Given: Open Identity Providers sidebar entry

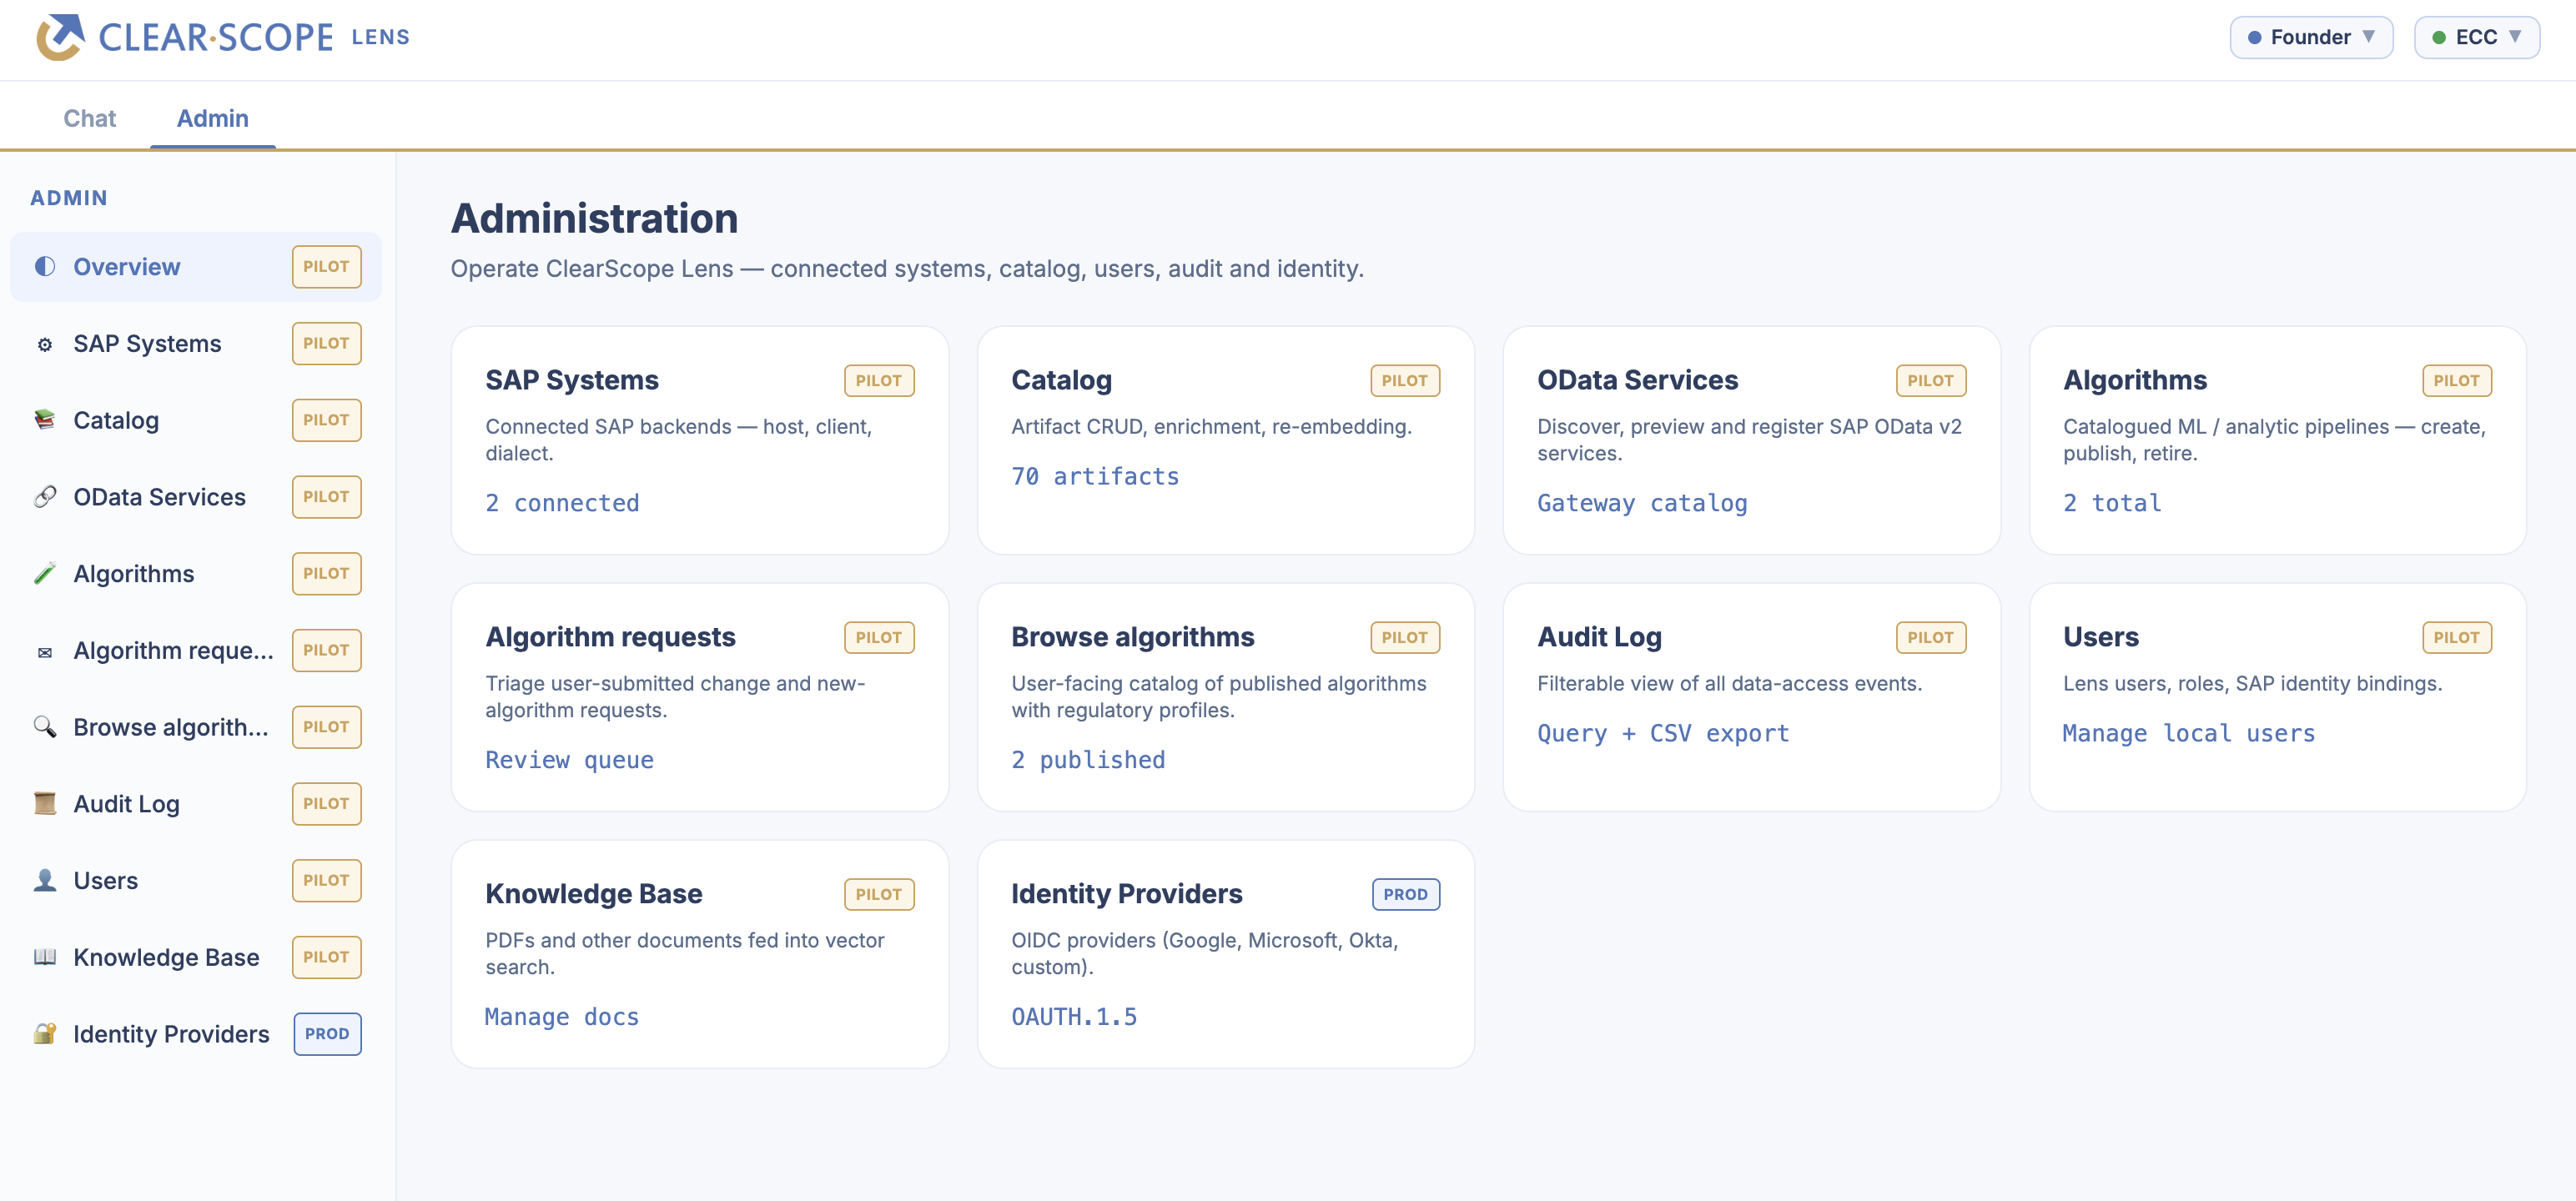Looking at the screenshot, I should click(x=196, y=1034).
